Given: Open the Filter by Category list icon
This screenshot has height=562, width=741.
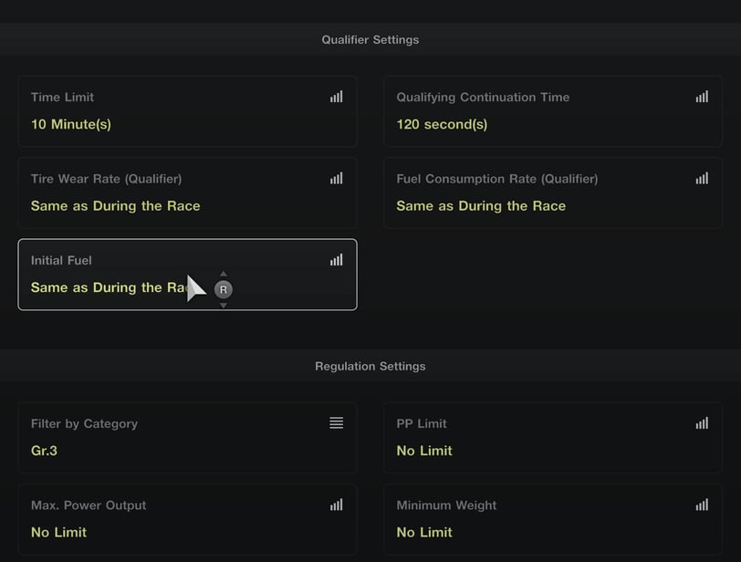Looking at the screenshot, I should [336, 423].
